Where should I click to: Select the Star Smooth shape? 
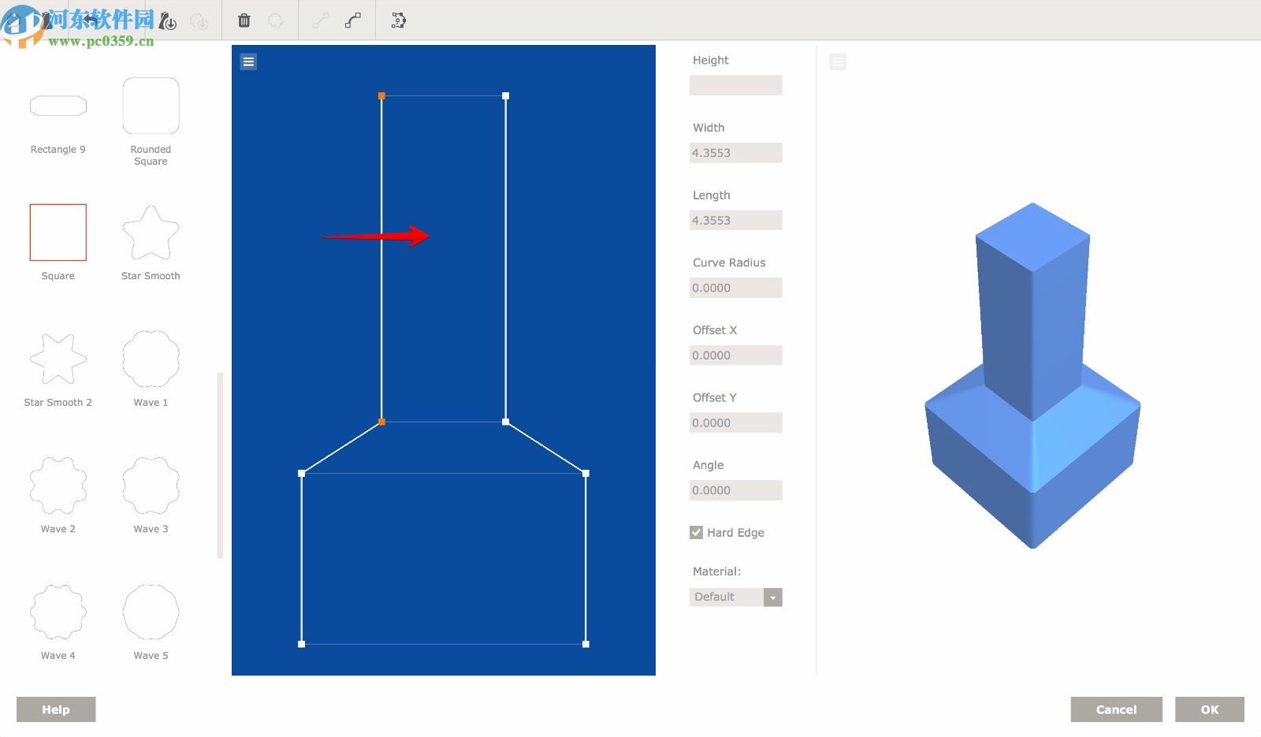pos(150,233)
